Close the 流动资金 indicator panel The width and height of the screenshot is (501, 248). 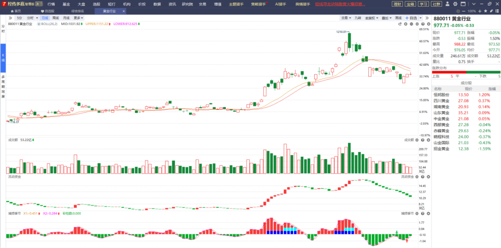[428, 177]
